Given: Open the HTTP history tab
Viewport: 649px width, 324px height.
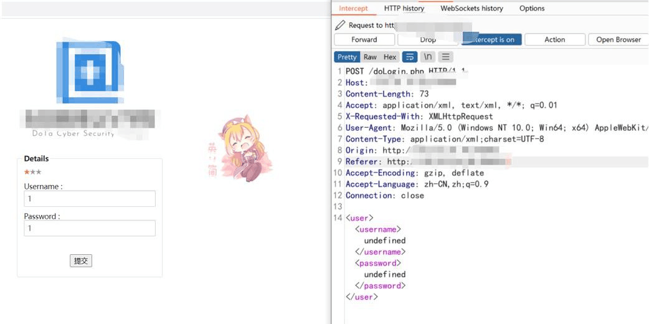Looking at the screenshot, I should 404,8.
